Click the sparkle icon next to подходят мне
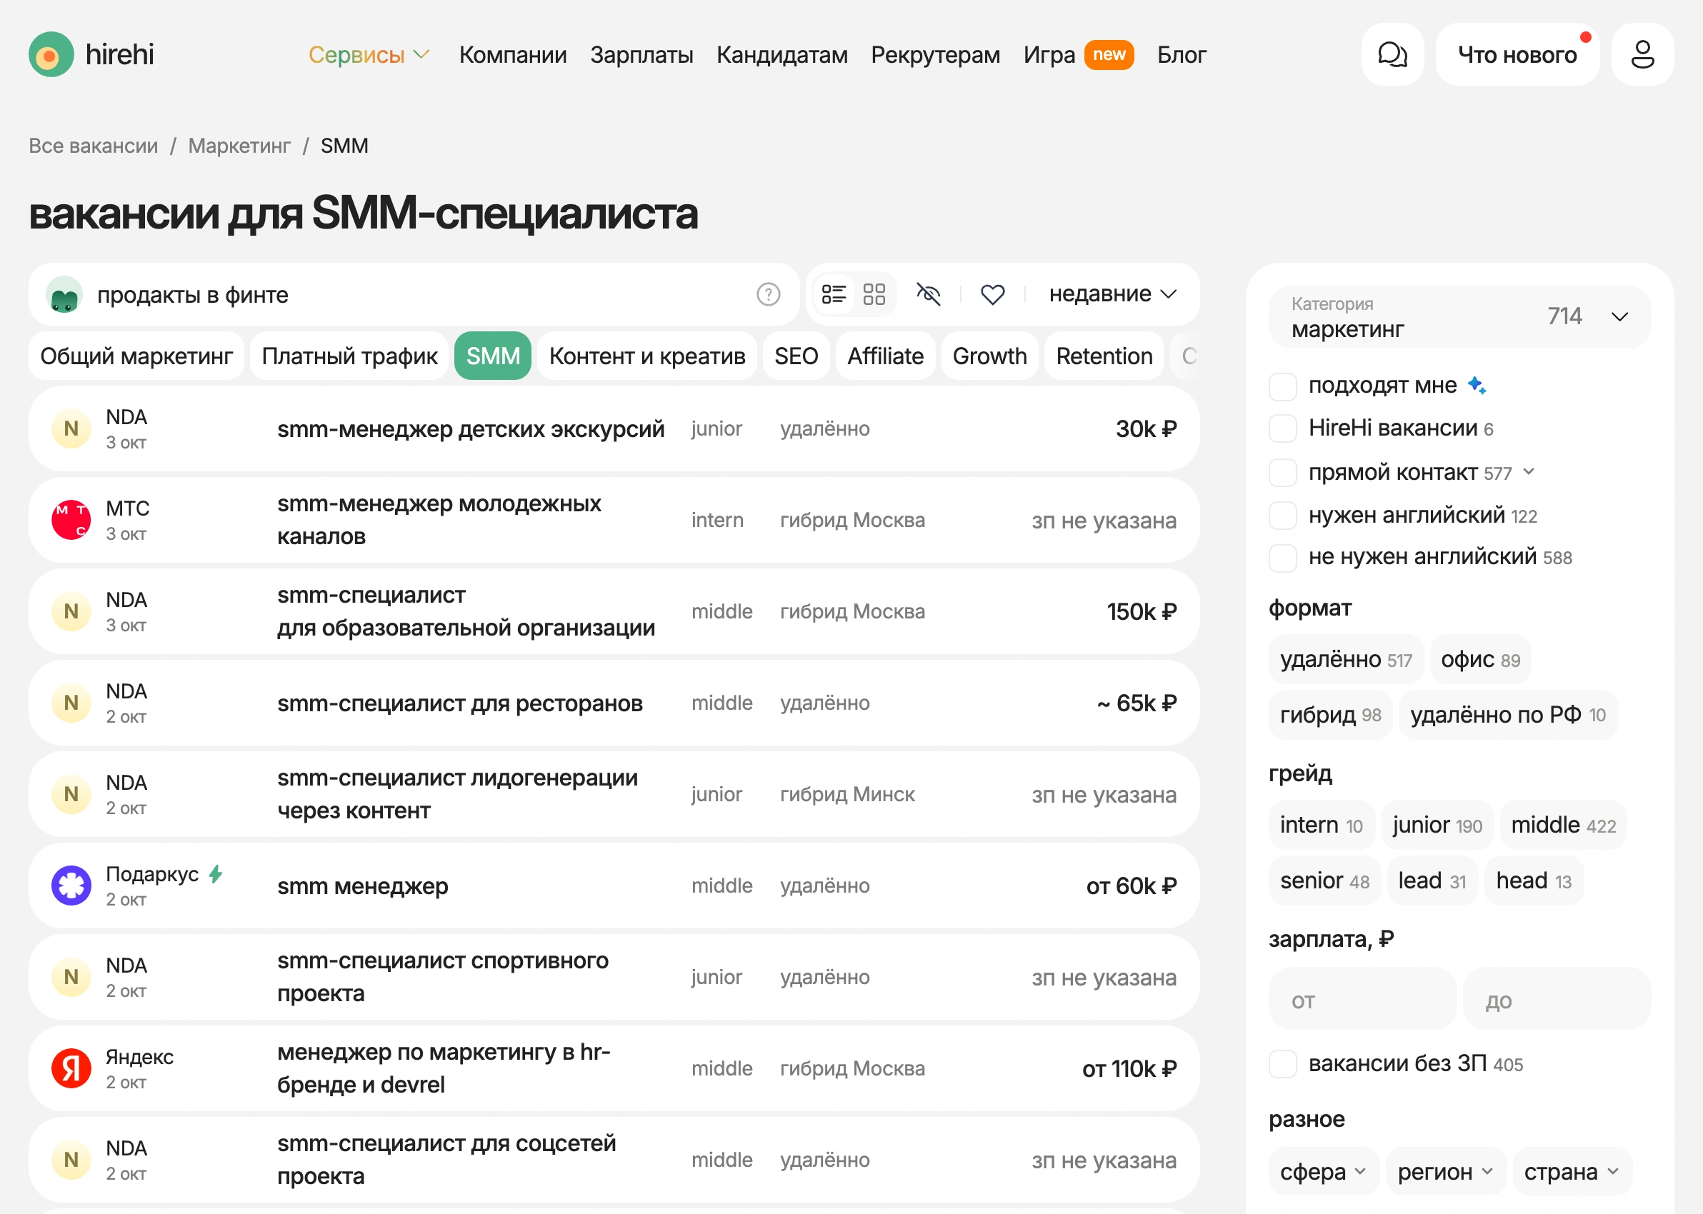The height and width of the screenshot is (1214, 1703). 1476,386
